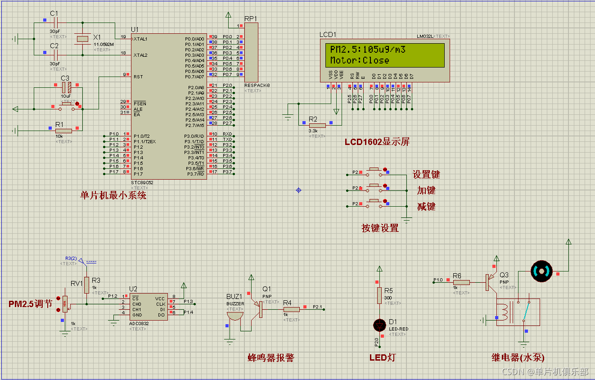Click the push button beside 加键
Viewport: 595px width, 380px height.
point(374,187)
